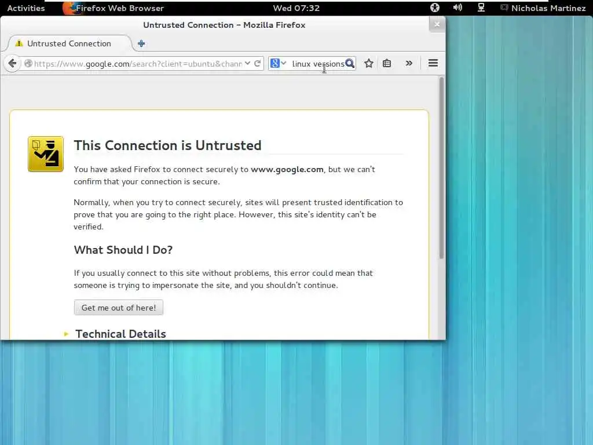Go back with the back arrow button

[x=12, y=63]
